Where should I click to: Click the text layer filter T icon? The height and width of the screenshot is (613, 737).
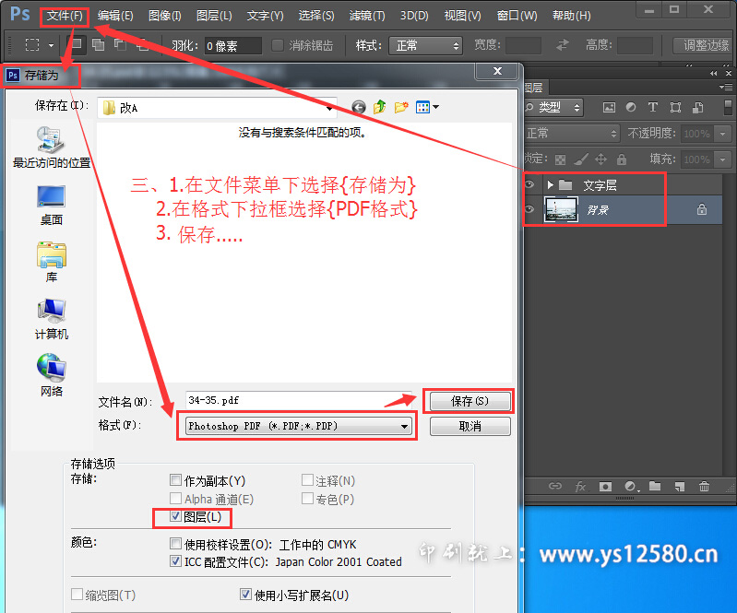point(653,108)
